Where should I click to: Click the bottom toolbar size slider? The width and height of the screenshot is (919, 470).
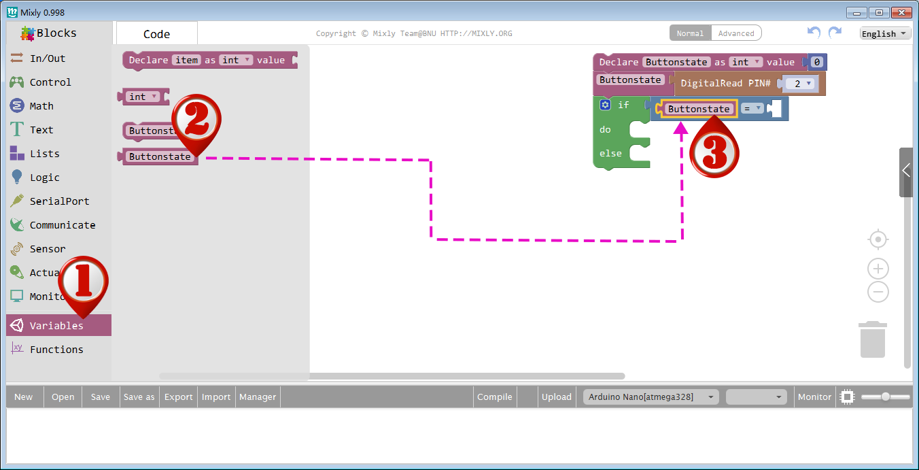[x=886, y=397]
